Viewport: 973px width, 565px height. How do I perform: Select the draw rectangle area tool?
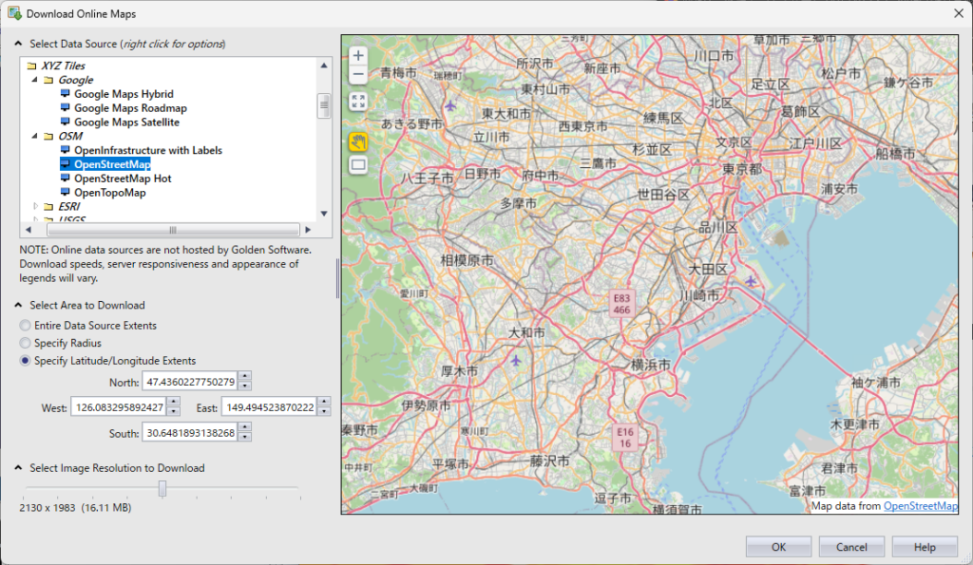[358, 165]
